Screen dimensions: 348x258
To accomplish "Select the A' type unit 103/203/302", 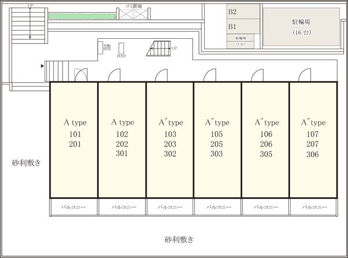I will pos(170,139).
